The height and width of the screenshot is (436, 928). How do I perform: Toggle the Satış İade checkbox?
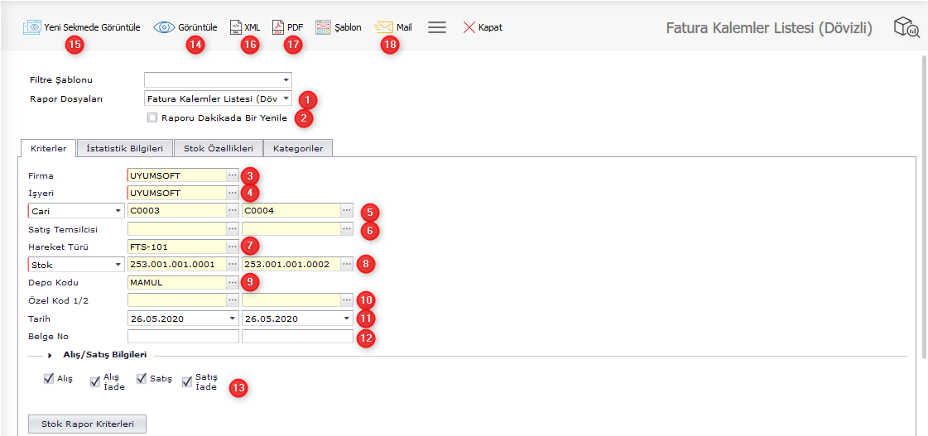click(x=187, y=381)
